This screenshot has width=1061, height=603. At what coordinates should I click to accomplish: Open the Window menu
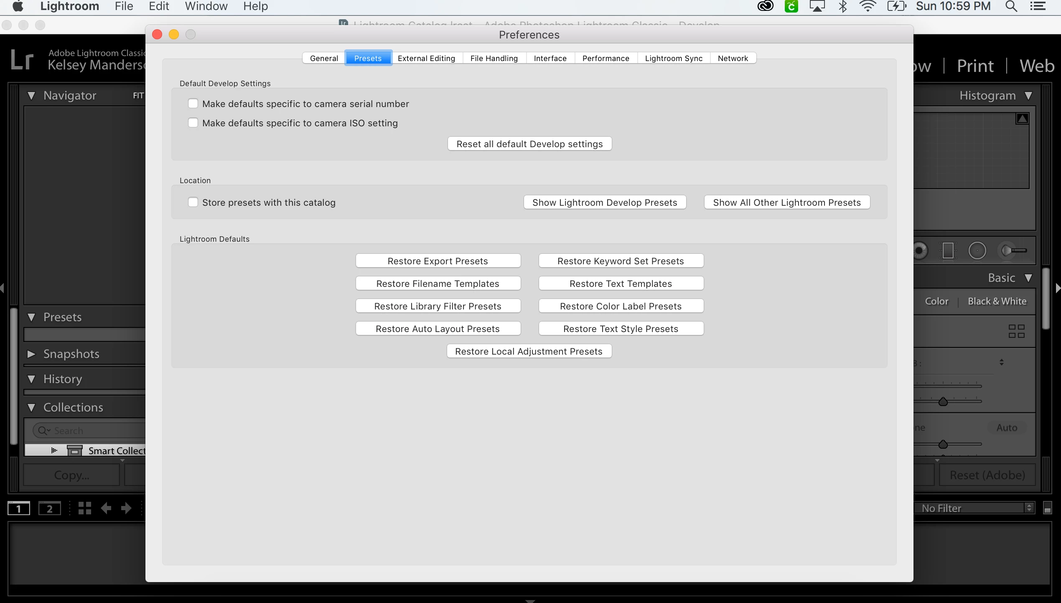pyautogui.click(x=206, y=6)
